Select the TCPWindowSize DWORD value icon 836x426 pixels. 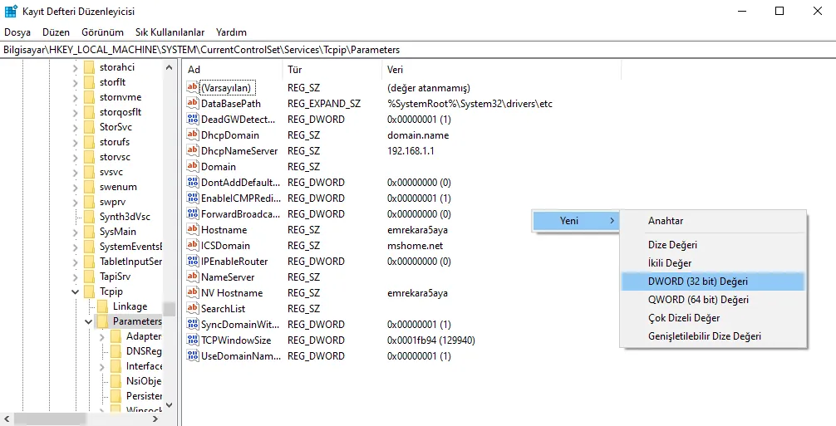[193, 340]
